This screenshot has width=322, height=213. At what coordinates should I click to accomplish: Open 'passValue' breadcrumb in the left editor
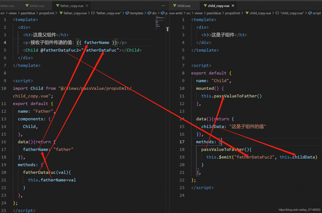click(x=28, y=13)
